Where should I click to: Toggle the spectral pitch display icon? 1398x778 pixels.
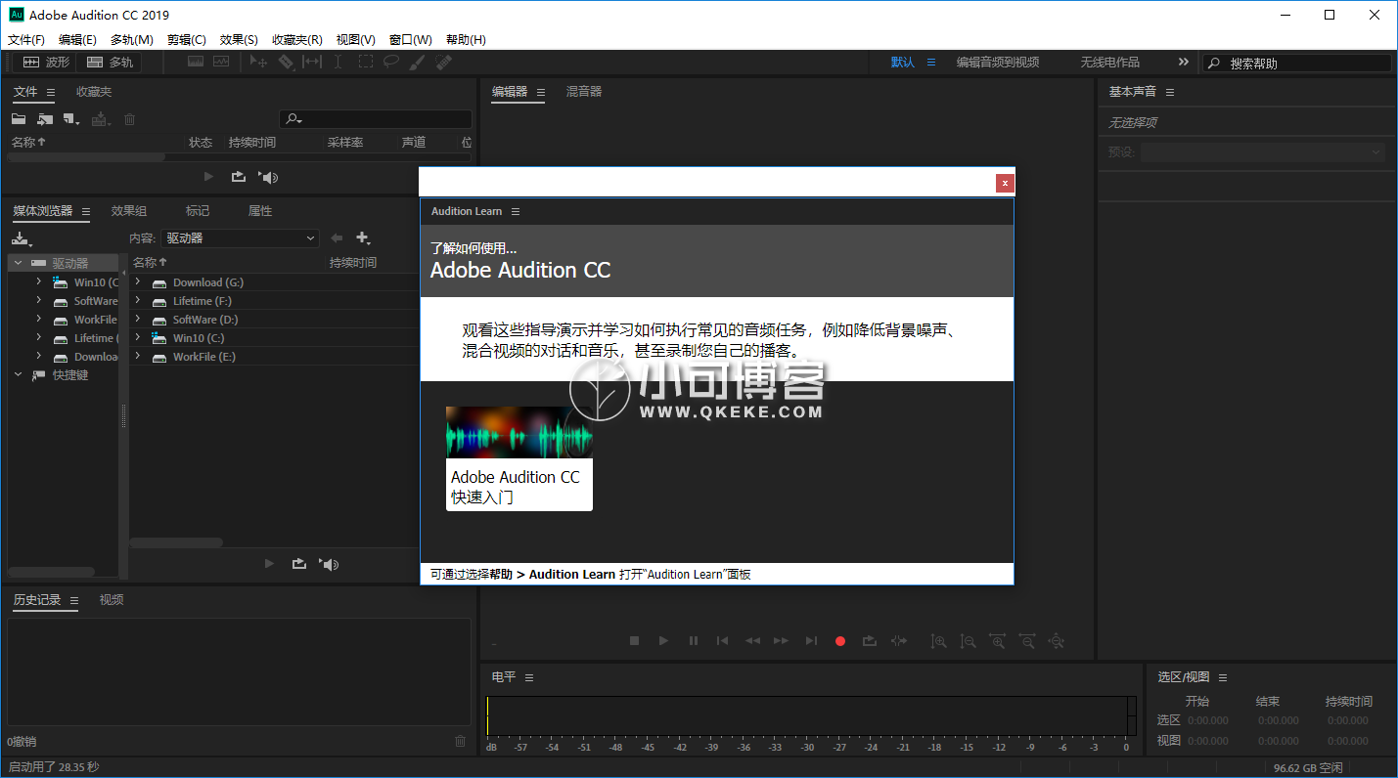tap(221, 62)
